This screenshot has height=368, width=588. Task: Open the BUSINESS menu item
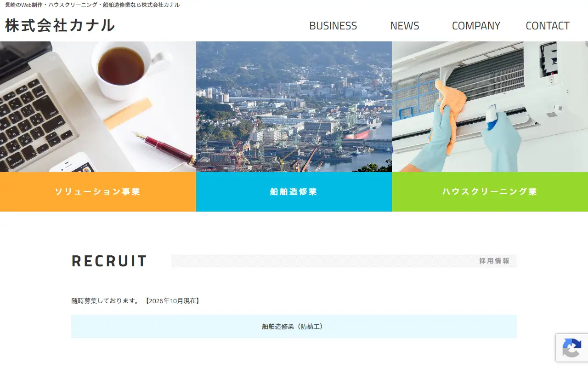click(x=333, y=26)
